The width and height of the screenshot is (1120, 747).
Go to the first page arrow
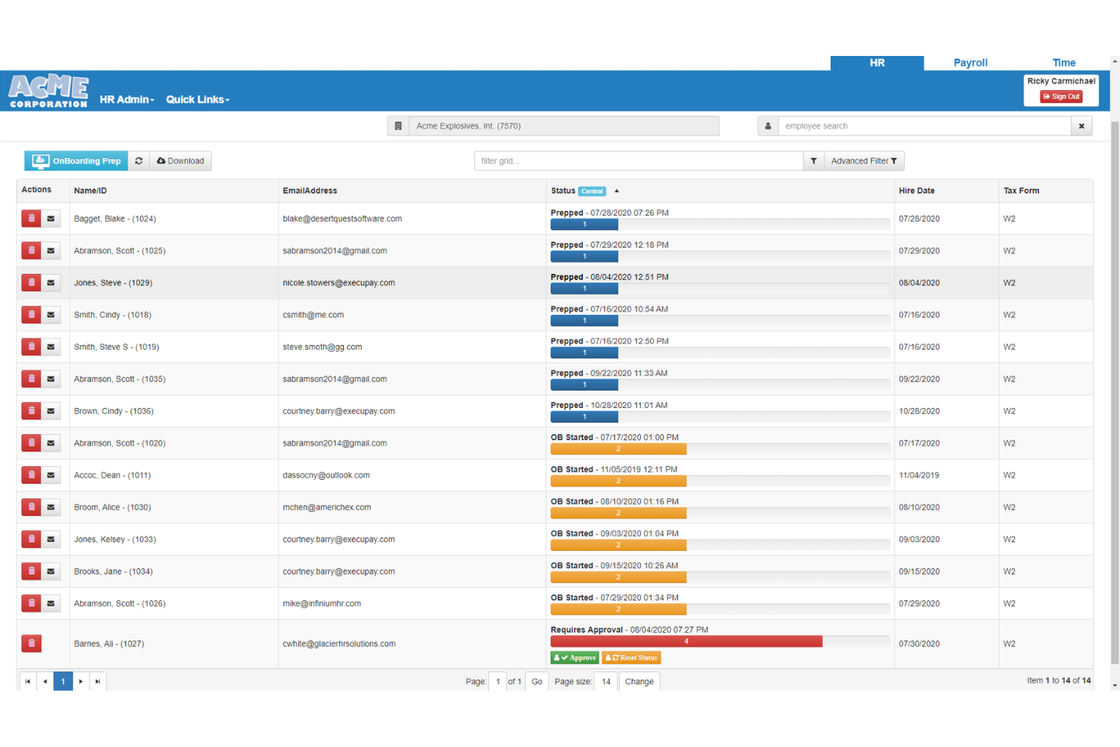click(x=27, y=681)
